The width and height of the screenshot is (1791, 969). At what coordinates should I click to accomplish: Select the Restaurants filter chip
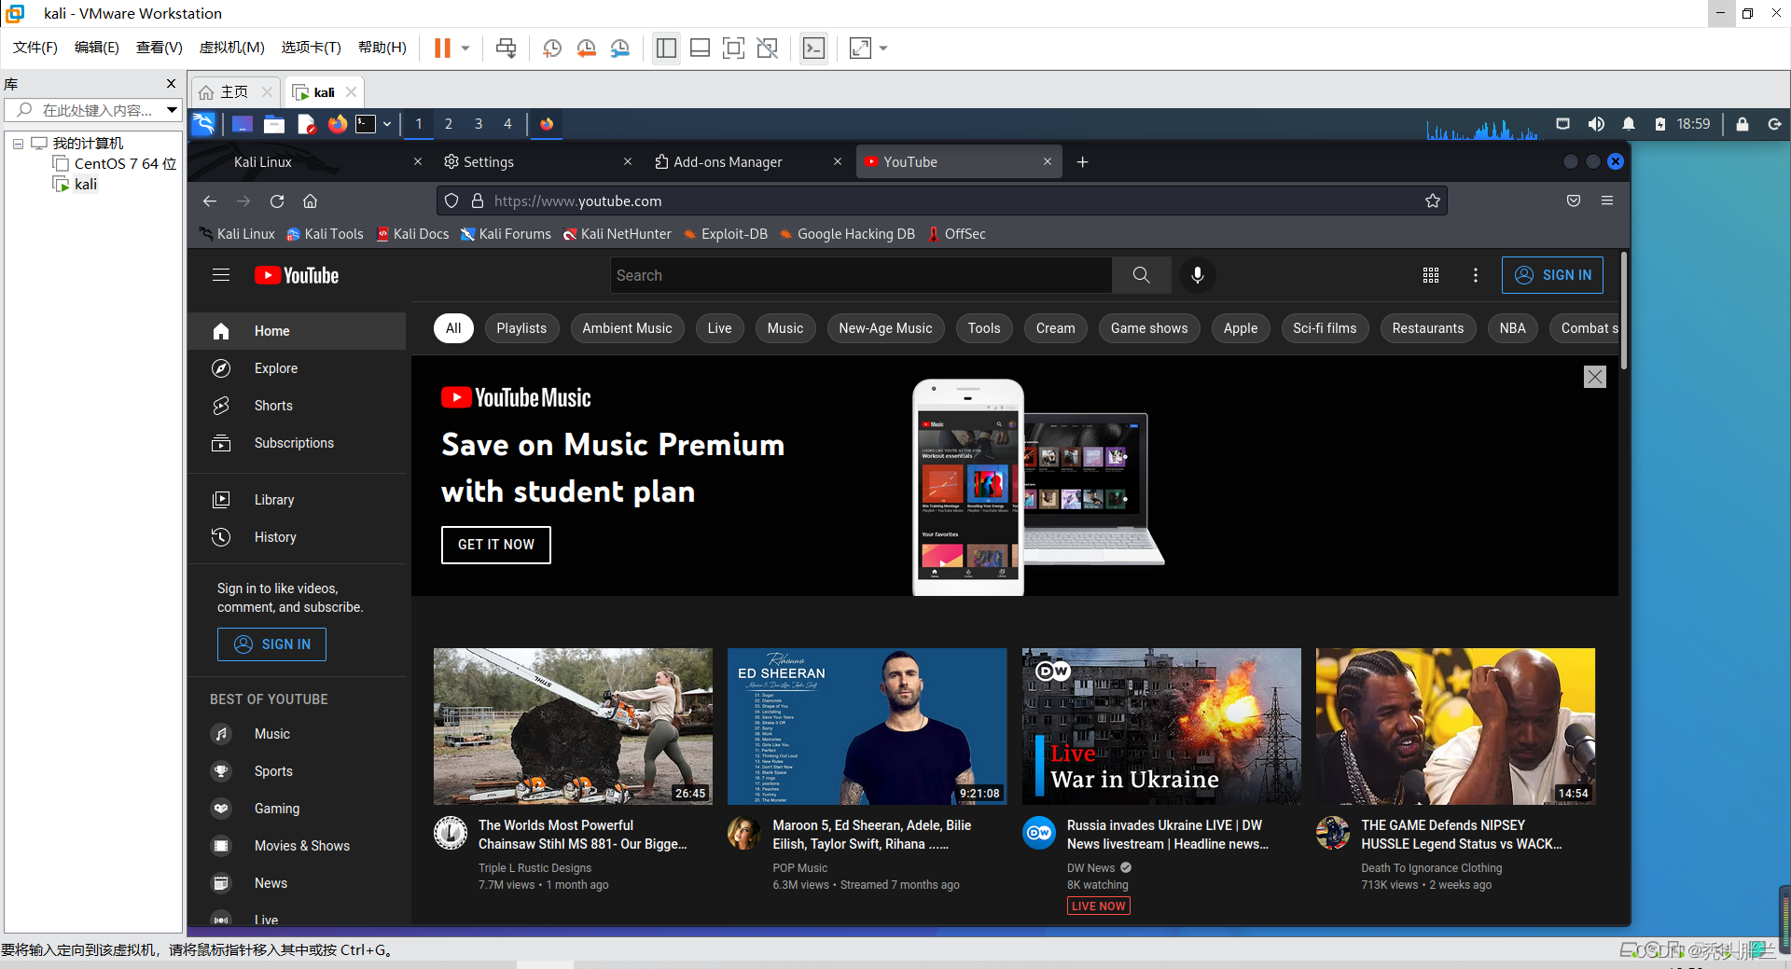1428,328
